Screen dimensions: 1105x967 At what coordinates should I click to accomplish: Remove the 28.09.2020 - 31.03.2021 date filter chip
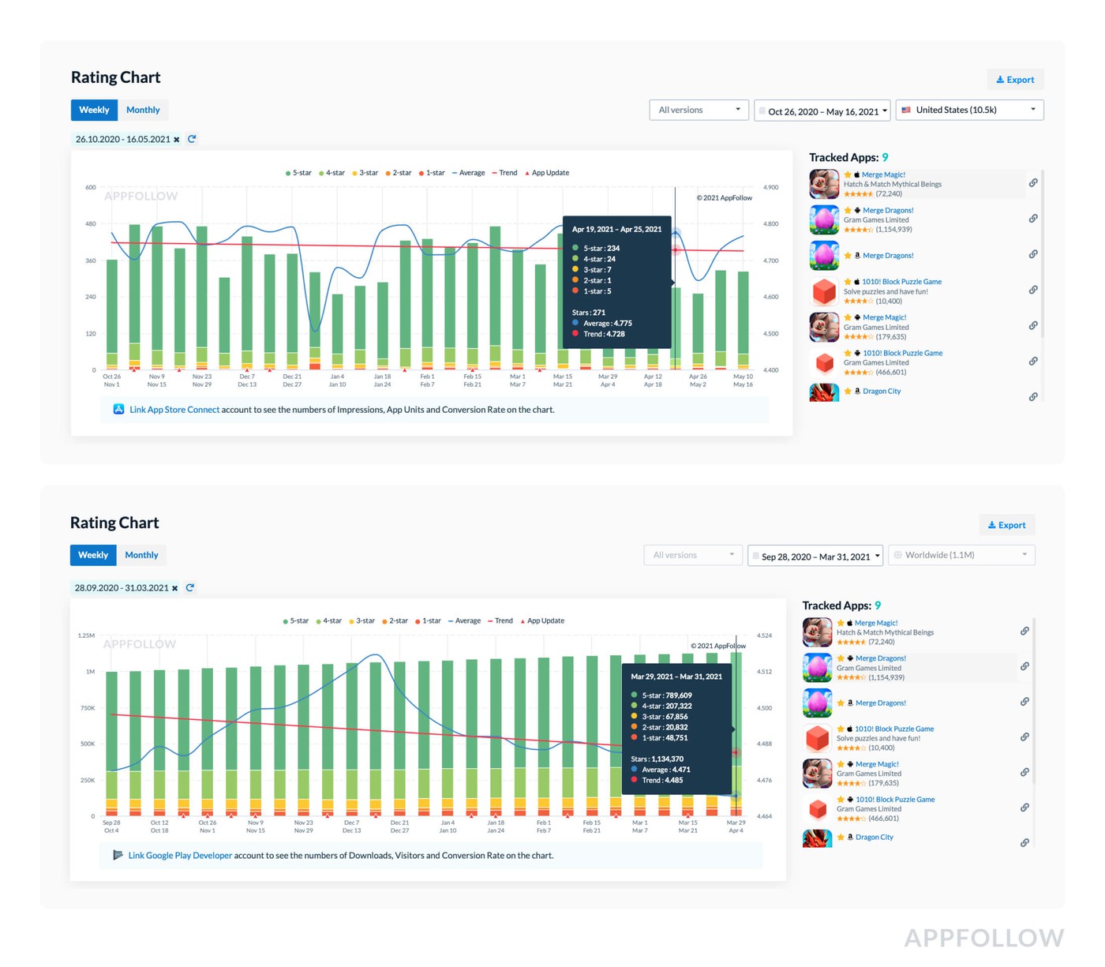pos(175,589)
